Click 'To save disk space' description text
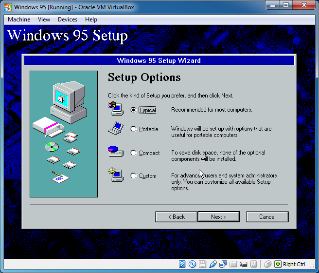Image resolution: width=319 pixels, height=273 pixels. pyautogui.click(x=218, y=156)
